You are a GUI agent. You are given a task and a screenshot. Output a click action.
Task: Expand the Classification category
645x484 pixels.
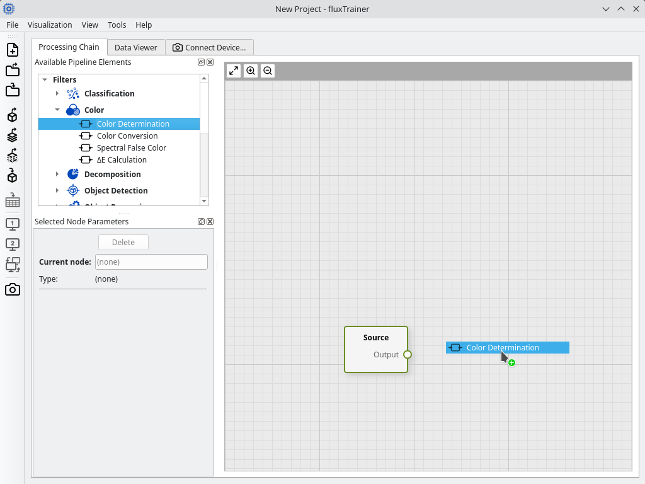tap(57, 93)
